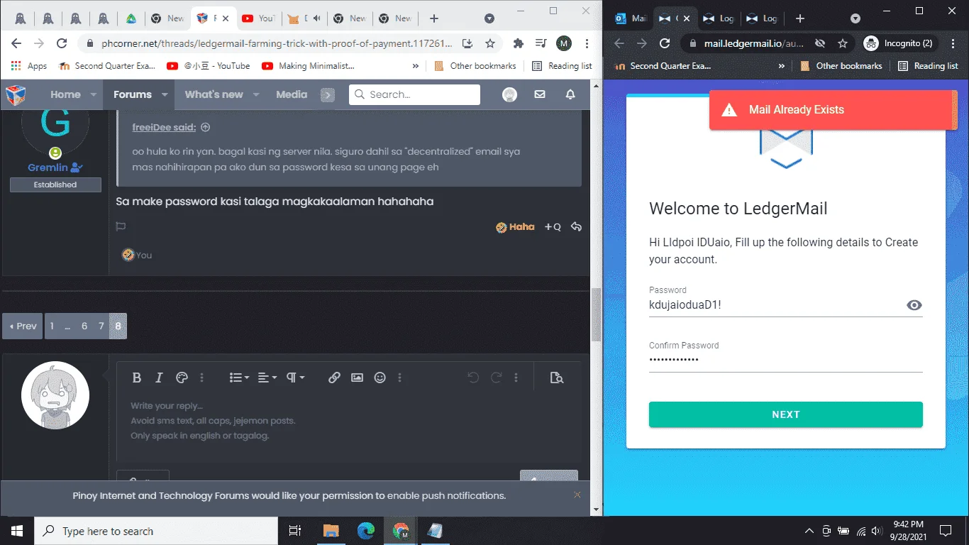
Task: Open new tab in phcorner window
Action: pos(434,18)
